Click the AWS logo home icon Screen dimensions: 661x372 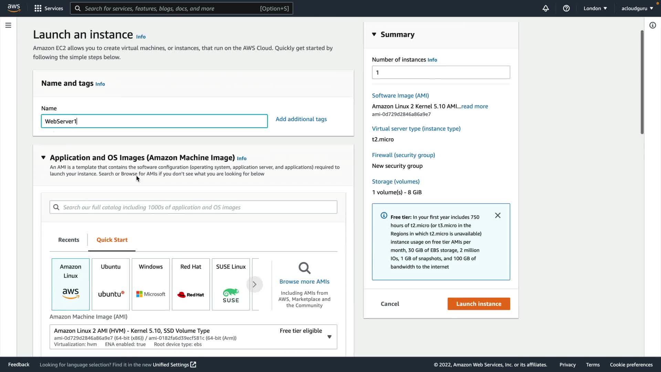tap(14, 8)
